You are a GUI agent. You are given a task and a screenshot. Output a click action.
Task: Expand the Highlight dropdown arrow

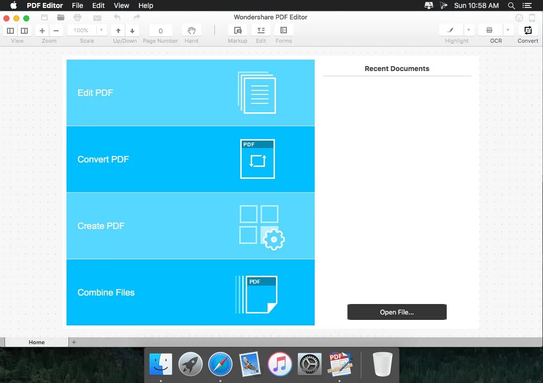pyautogui.click(x=469, y=30)
